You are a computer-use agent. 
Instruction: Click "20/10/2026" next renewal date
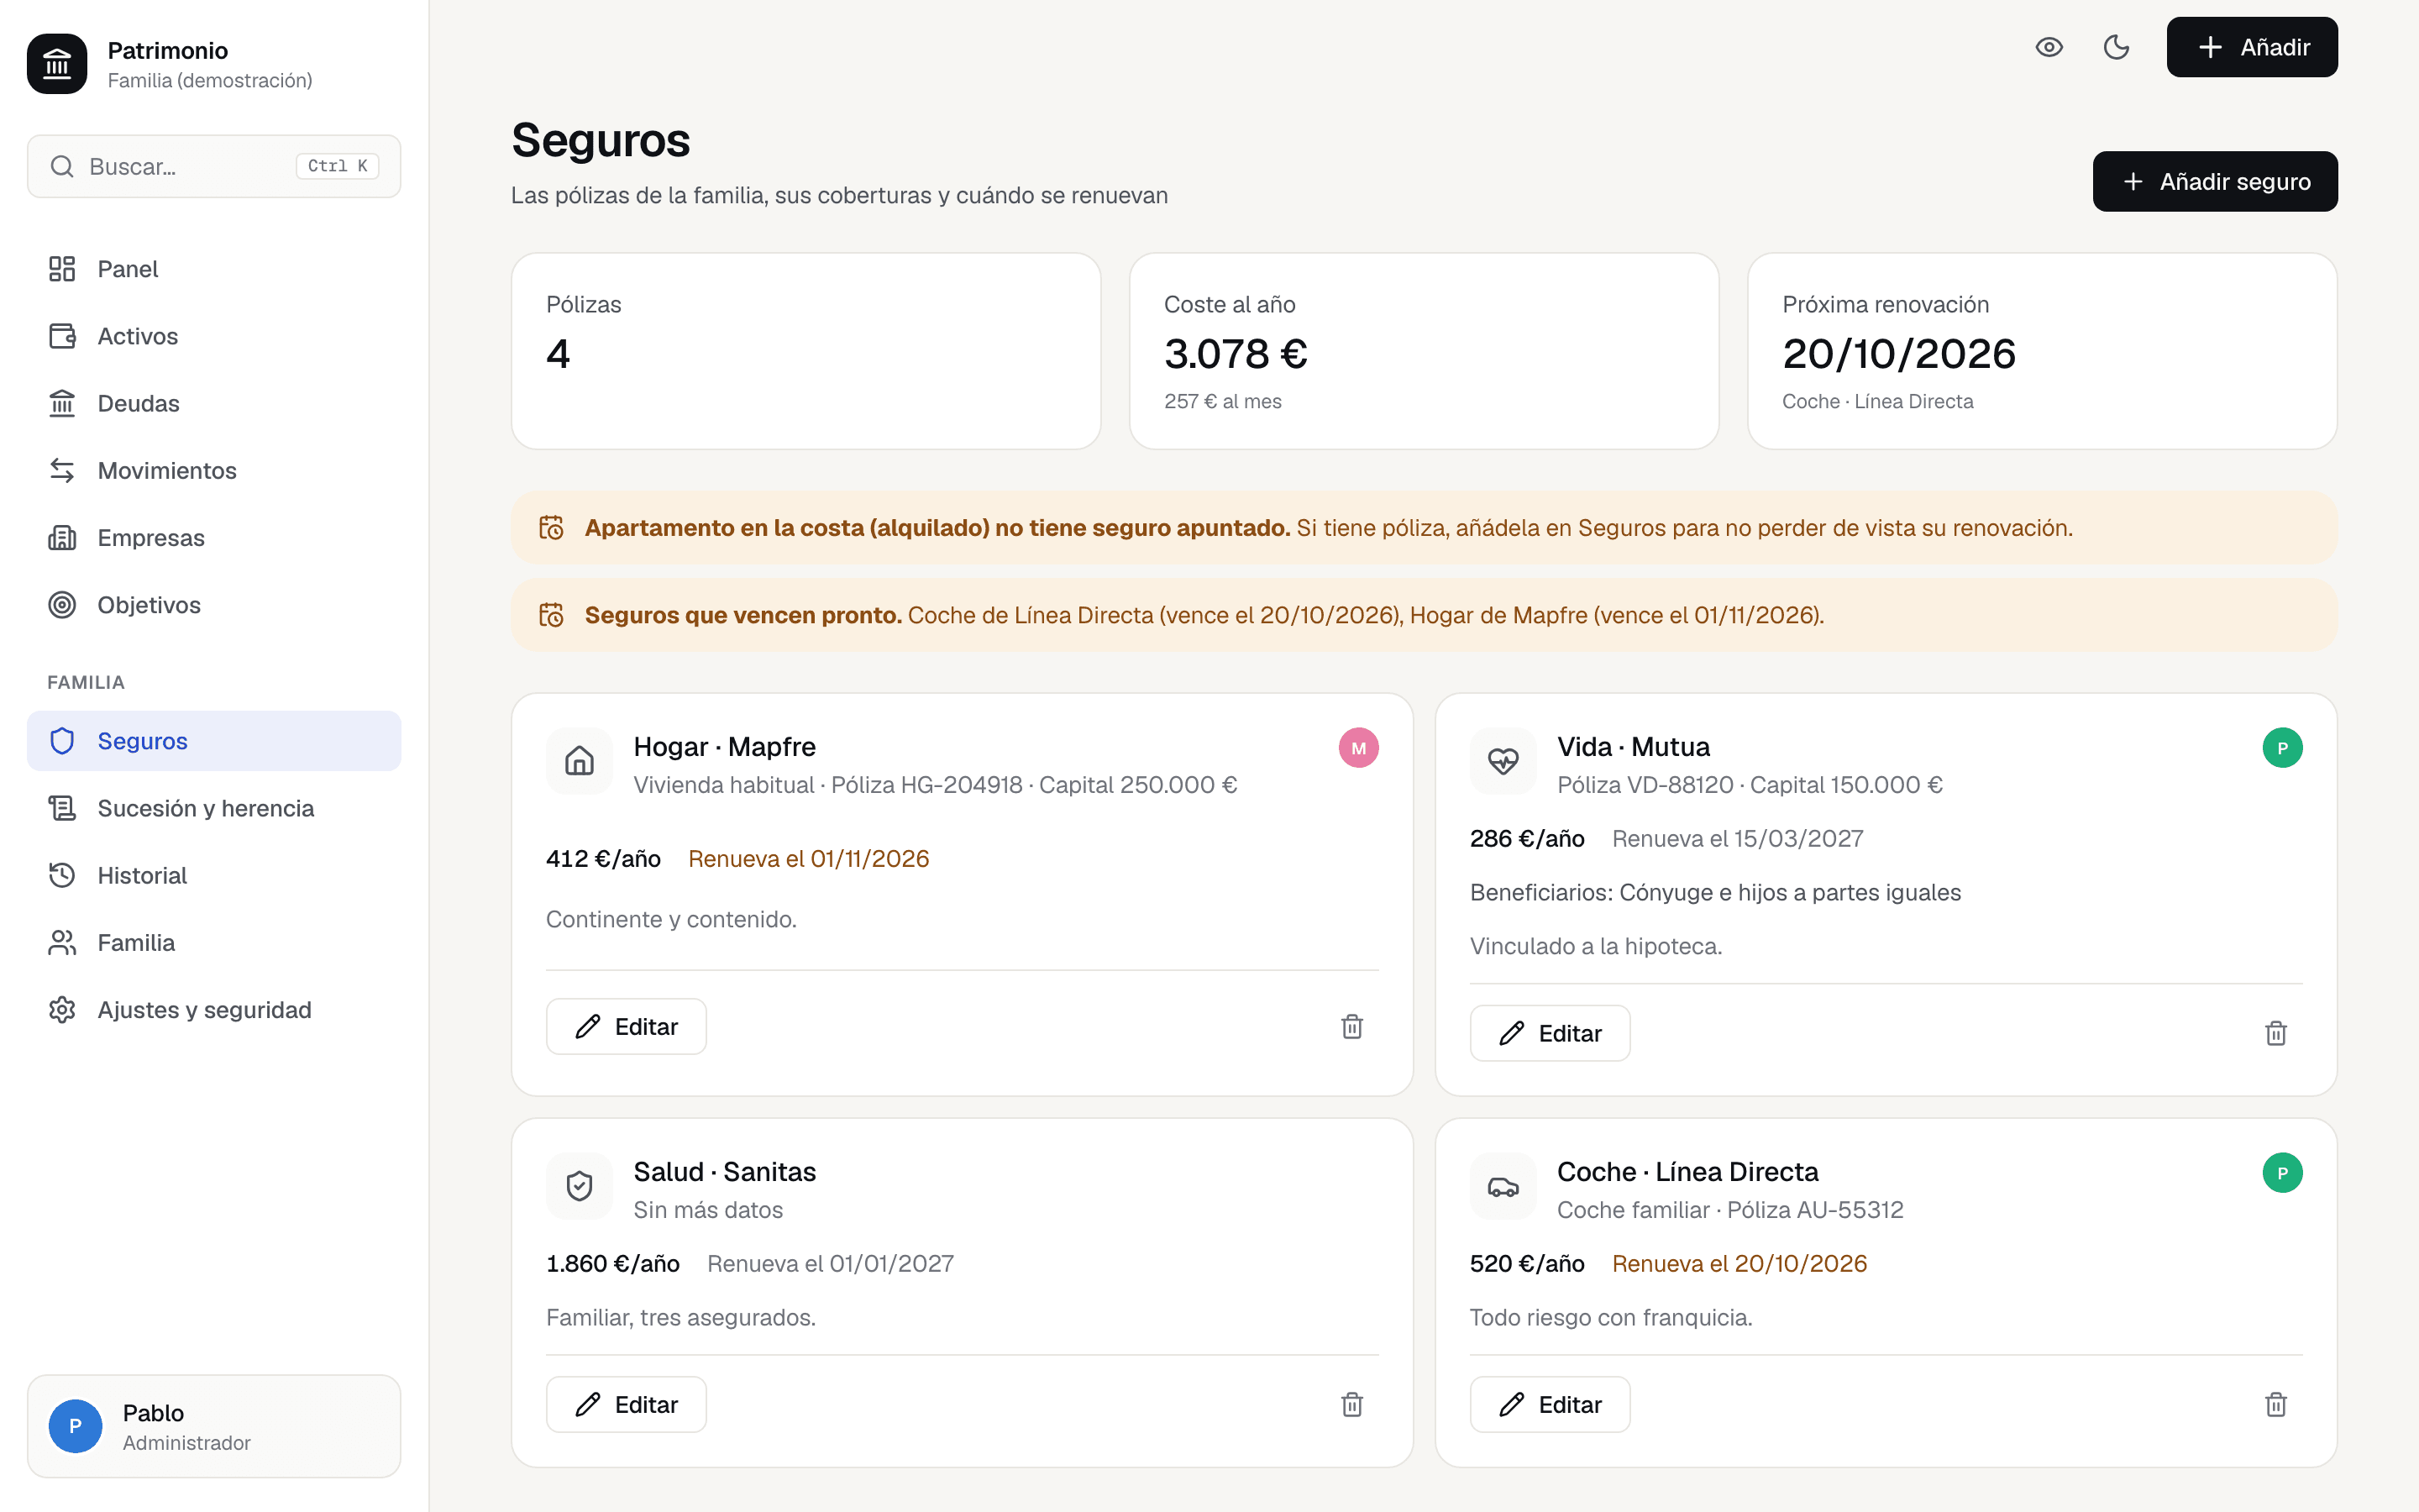click(x=1899, y=354)
